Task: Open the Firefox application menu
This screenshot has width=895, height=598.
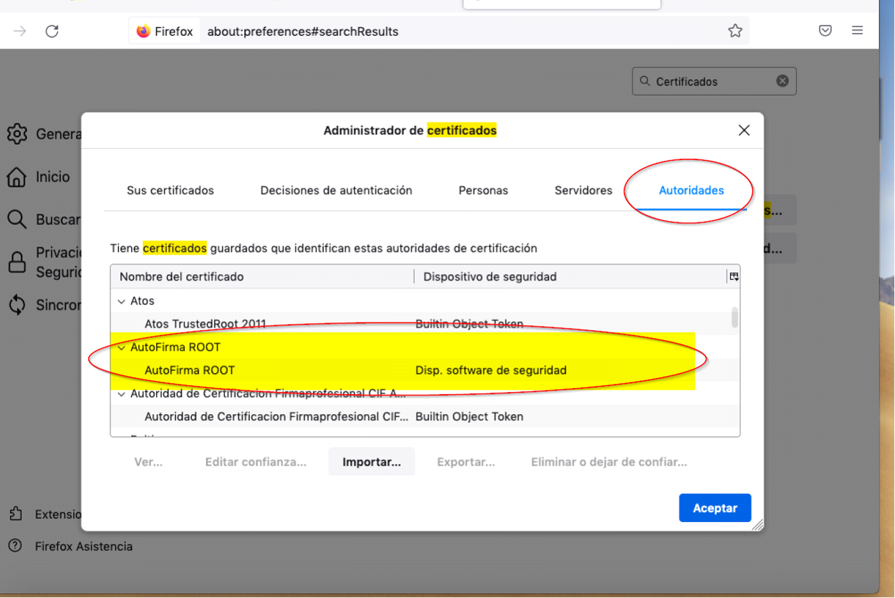Action: point(857,30)
